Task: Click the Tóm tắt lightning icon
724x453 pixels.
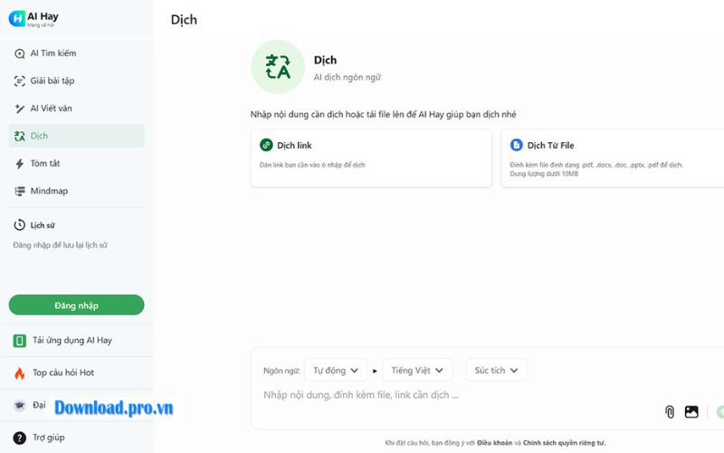Action: [x=19, y=164]
